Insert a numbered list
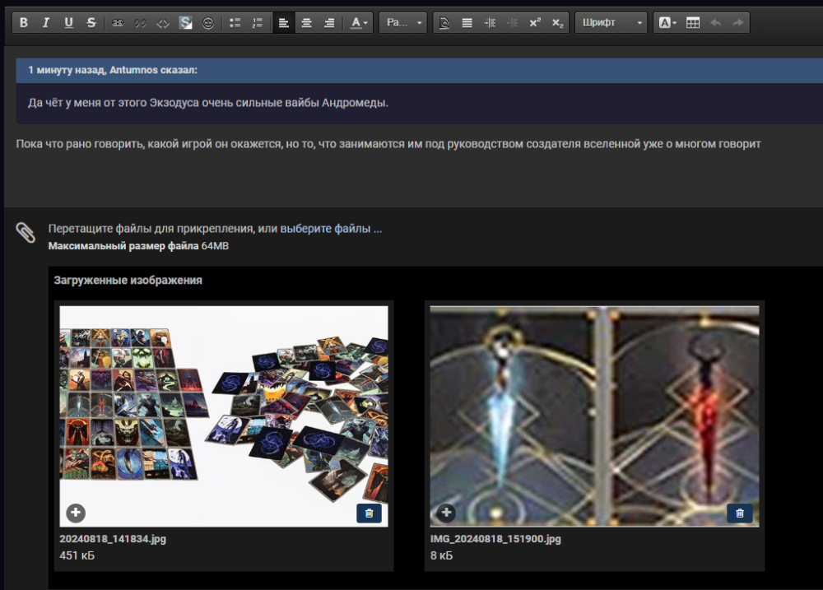Image resolution: width=823 pixels, height=590 pixels. [258, 23]
